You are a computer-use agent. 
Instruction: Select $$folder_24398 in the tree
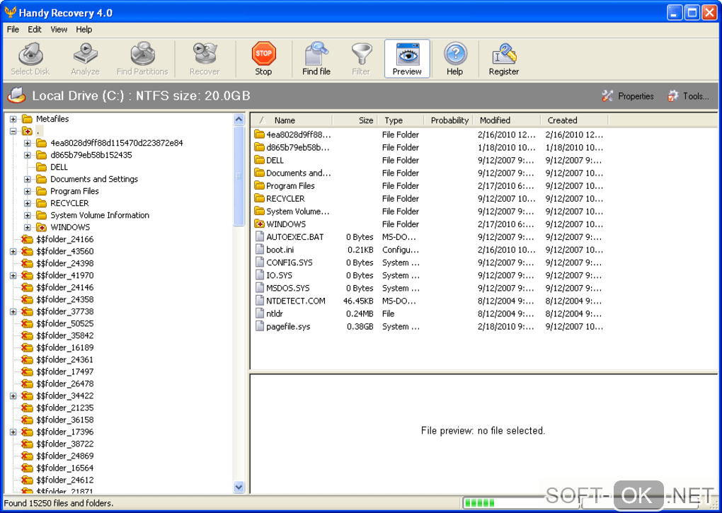coord(64,263)
